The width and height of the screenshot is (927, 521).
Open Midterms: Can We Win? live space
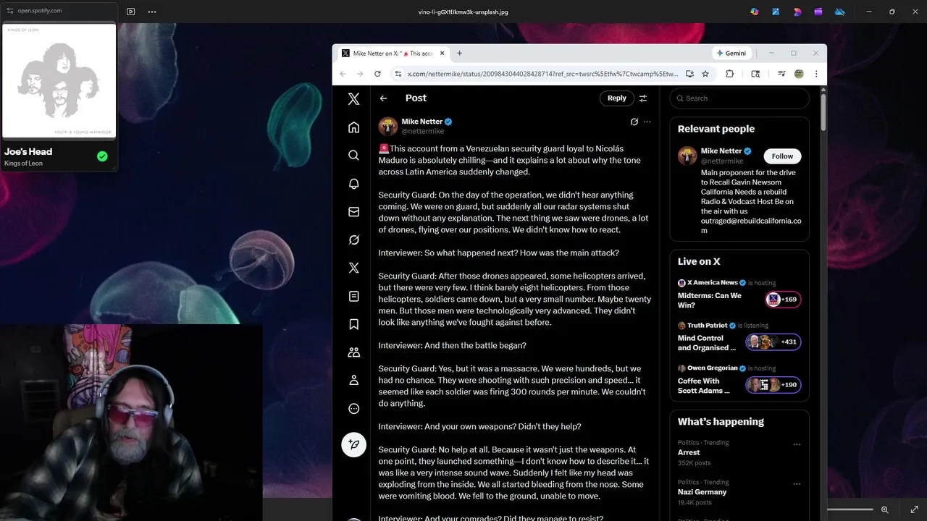[x=710, y=300]
